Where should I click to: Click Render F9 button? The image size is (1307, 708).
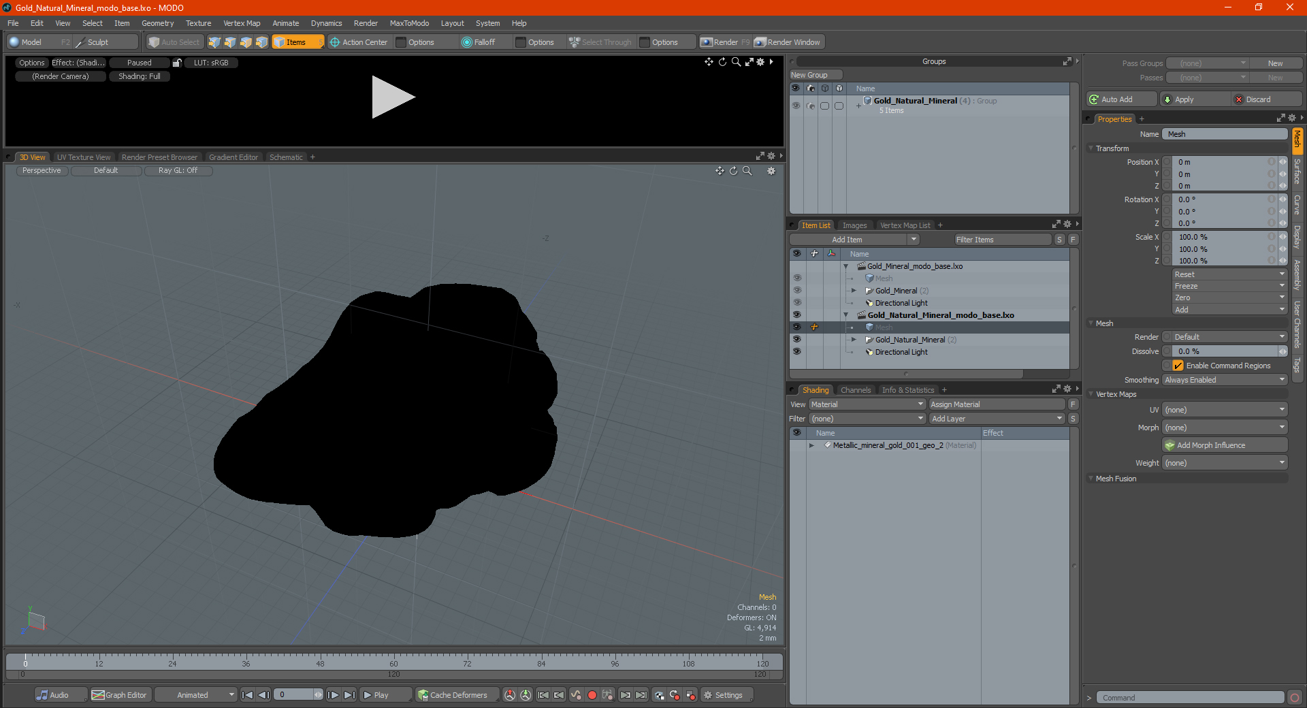[x=725, y=42]
